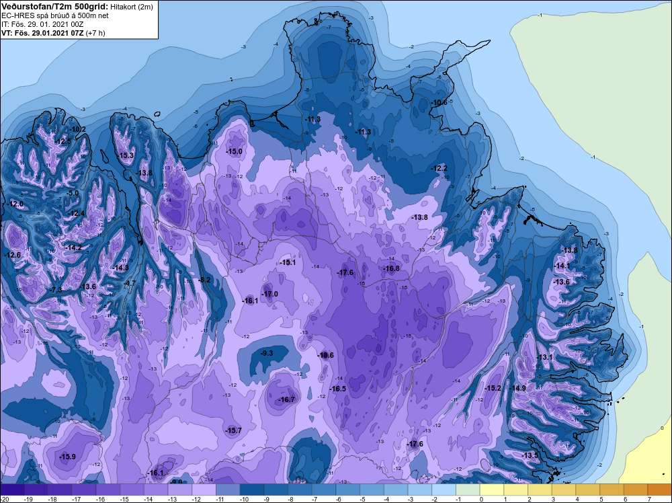
Task: Select the -15.1 temperature value
Action: [287, 262]
